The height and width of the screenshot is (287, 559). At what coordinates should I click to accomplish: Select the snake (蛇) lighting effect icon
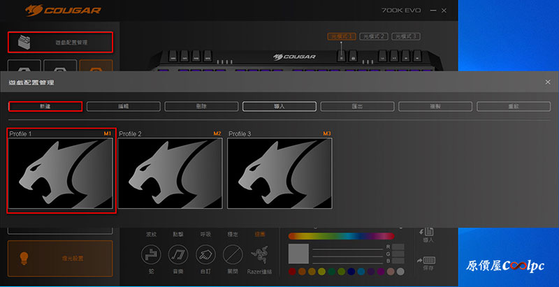[x=151, y=254]
